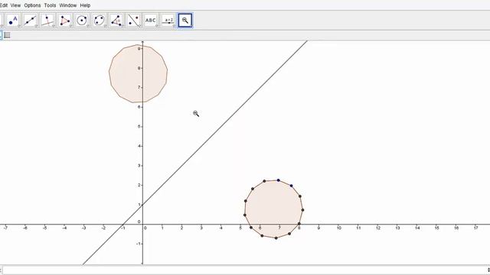Image resolution: width=490 pixels, height=275 pixels.
Task: Select the Ellipse conic tool
Action: click(x=99, y=21)
